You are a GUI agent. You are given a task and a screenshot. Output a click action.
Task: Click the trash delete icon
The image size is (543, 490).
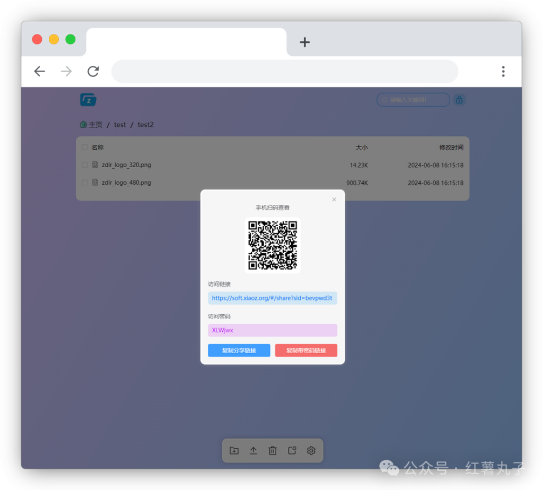pyautogui.click(x=273, y=450)
